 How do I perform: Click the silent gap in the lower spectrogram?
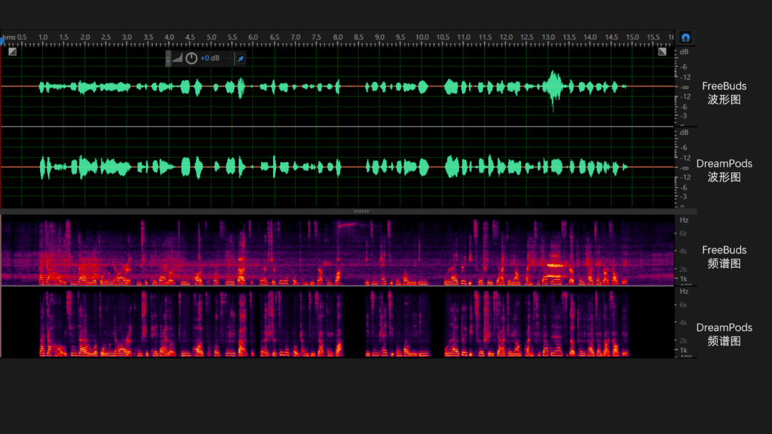(x=355, y=323)
